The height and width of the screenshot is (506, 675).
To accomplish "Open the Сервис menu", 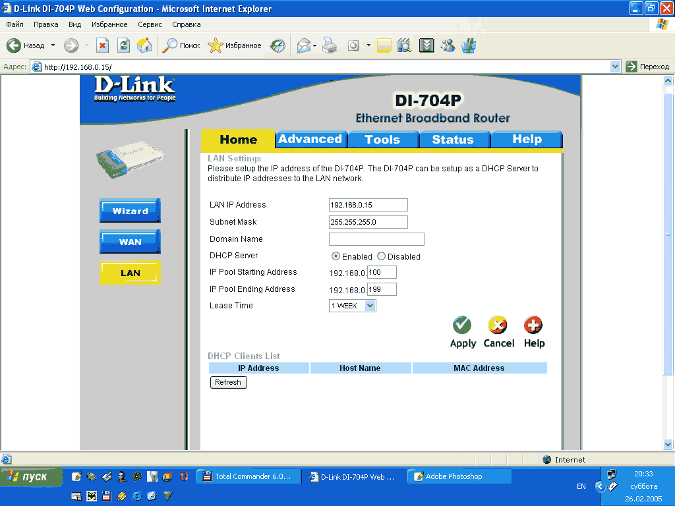I will pyautogui.click(x=150, y=24).
